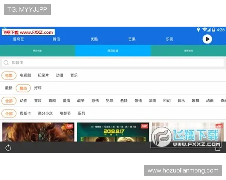Sort by 好评
Viewport: 226px width, 180px height.
[x=38, y=88]
